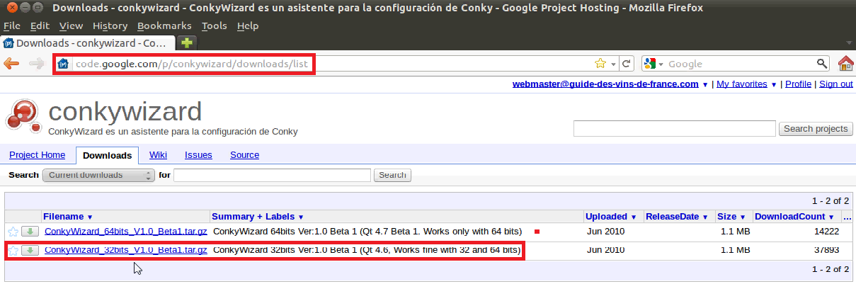Click the Profile link

(798, 84)
